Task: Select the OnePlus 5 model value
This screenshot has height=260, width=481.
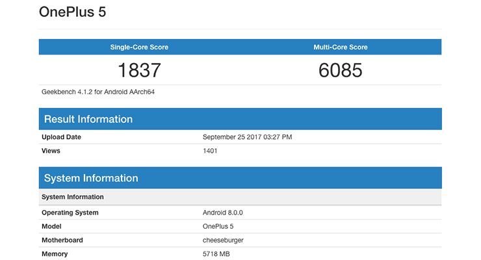Action: pyautogui.click(x=218, y=226)
